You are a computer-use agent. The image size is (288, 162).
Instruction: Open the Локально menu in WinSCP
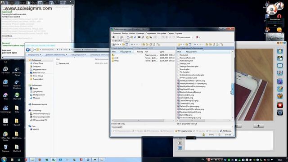coord(117,33)
